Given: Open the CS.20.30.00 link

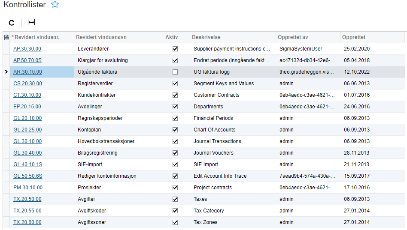Looking at the screenshot, I should [x=27, y=84].
